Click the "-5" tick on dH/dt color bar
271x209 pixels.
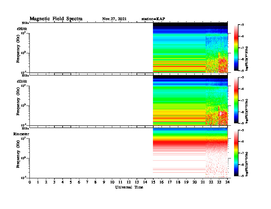click(242, 25)
